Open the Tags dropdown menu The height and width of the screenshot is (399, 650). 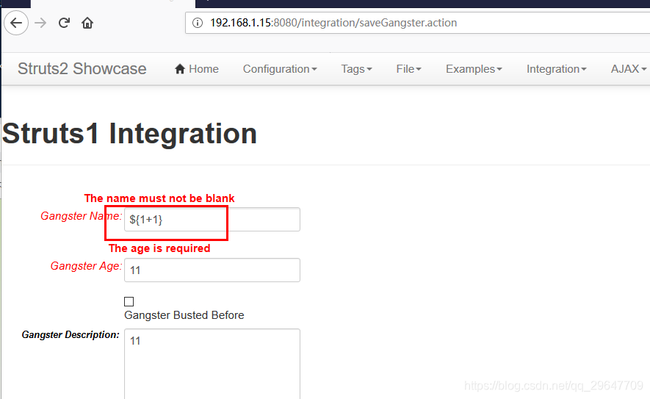pos(356,69)
